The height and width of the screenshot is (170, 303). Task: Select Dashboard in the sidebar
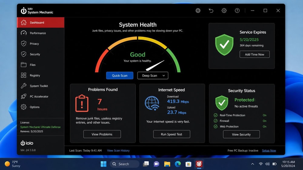coord(41,22)
